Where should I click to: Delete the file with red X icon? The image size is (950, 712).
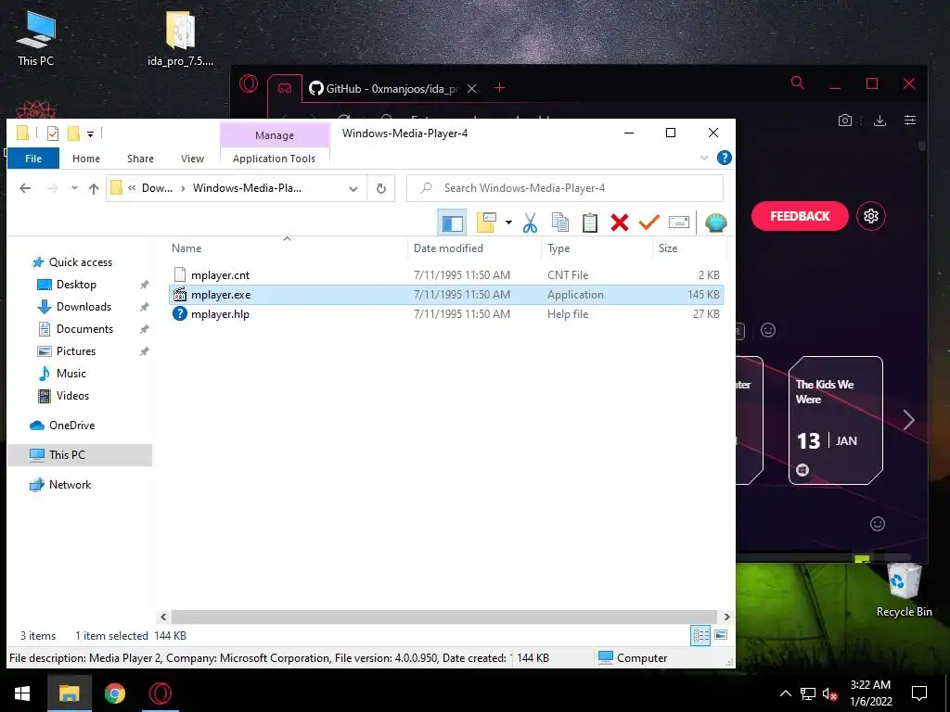click(619, 222)
